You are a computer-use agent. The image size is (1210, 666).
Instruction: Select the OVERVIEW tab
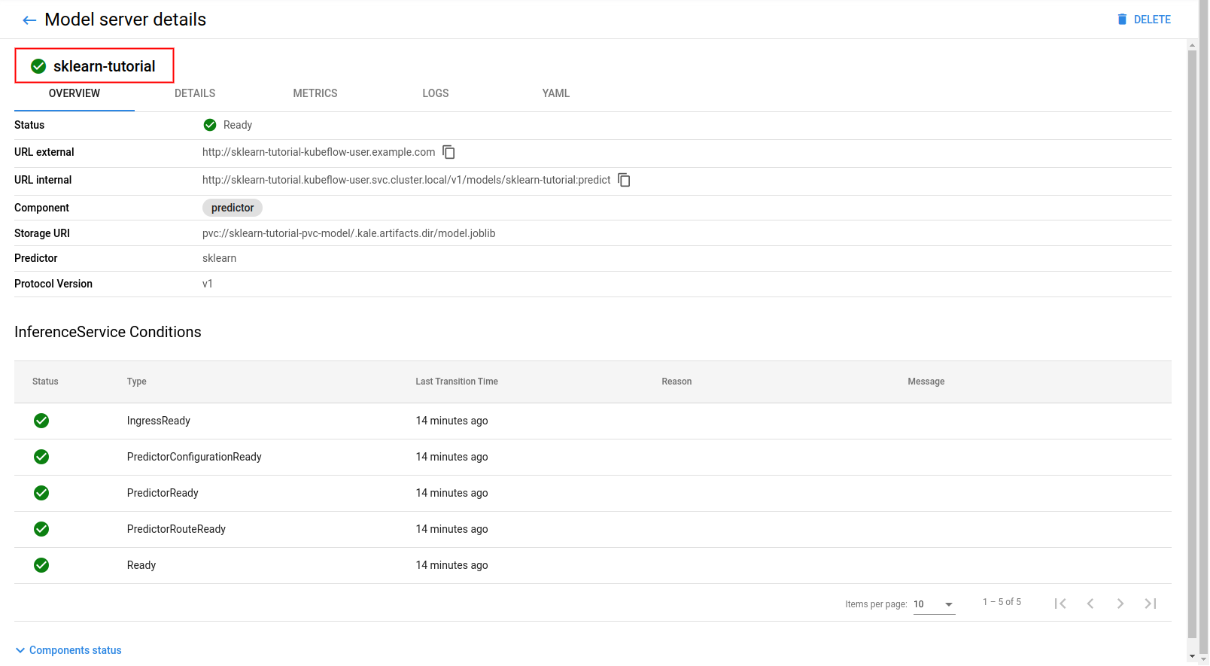click(74, 93)
